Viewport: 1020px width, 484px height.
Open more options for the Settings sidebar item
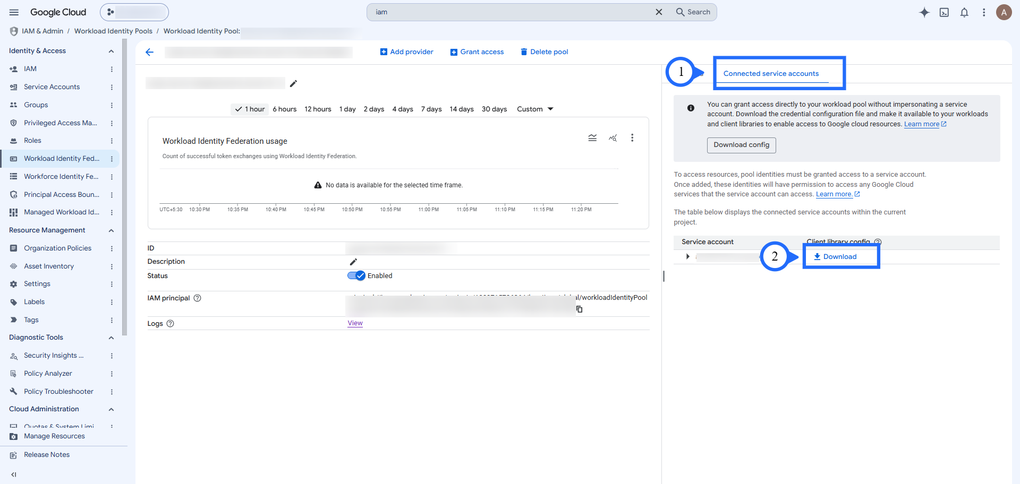tap(112, 284)
